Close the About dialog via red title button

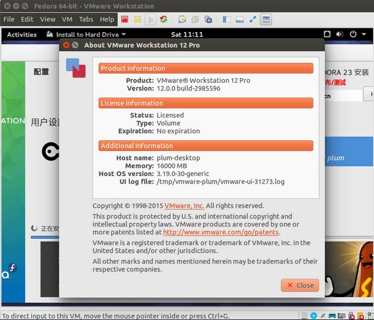66,45
